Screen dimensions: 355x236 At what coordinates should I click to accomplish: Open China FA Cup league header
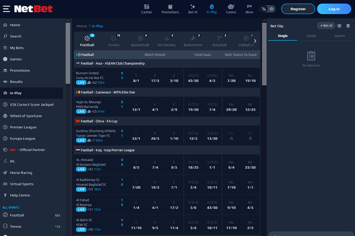(167, 121)
